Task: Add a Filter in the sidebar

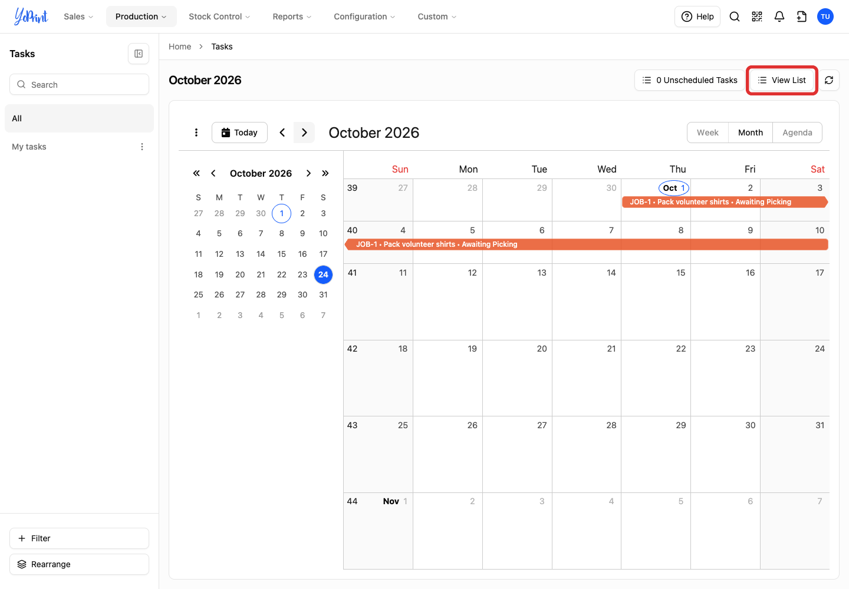Action: [x=79, y=538]
